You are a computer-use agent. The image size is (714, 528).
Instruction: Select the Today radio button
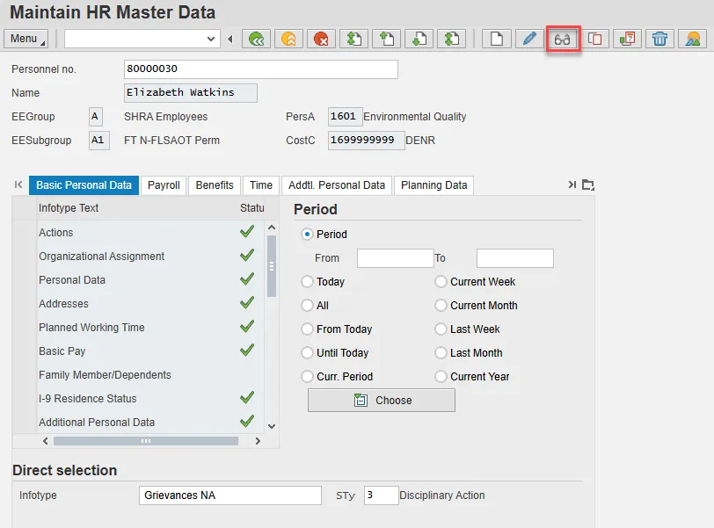(307, 282)
